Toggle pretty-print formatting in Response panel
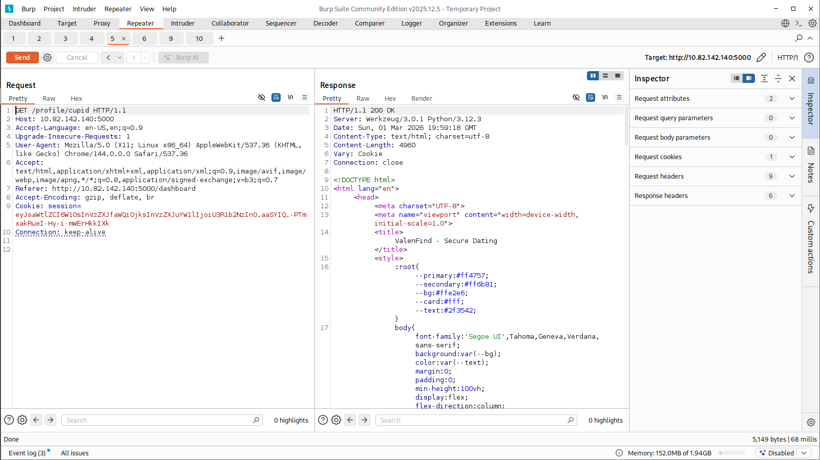 pyautogui.click(x=591, y=97)
